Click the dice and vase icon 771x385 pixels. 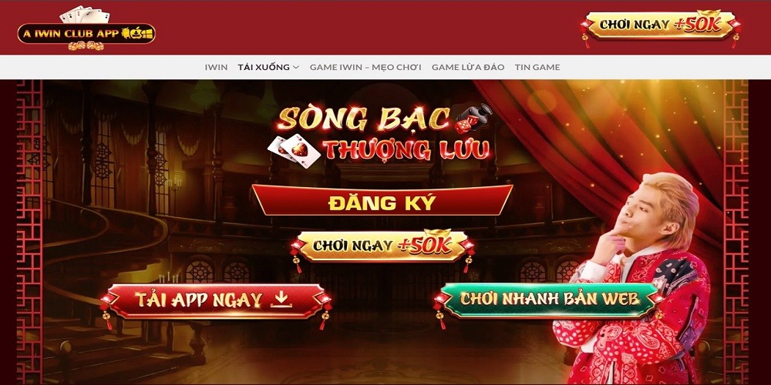(x=473, y=119)
